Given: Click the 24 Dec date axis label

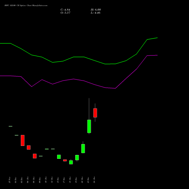Looking at the screenshot, I should (x=94, y=180).
